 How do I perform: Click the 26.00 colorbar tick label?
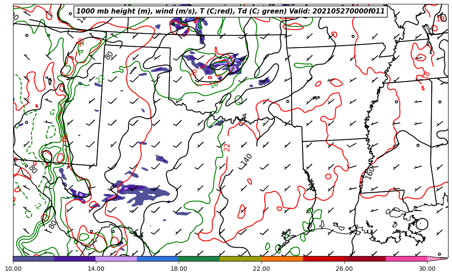tap(344, 269)
